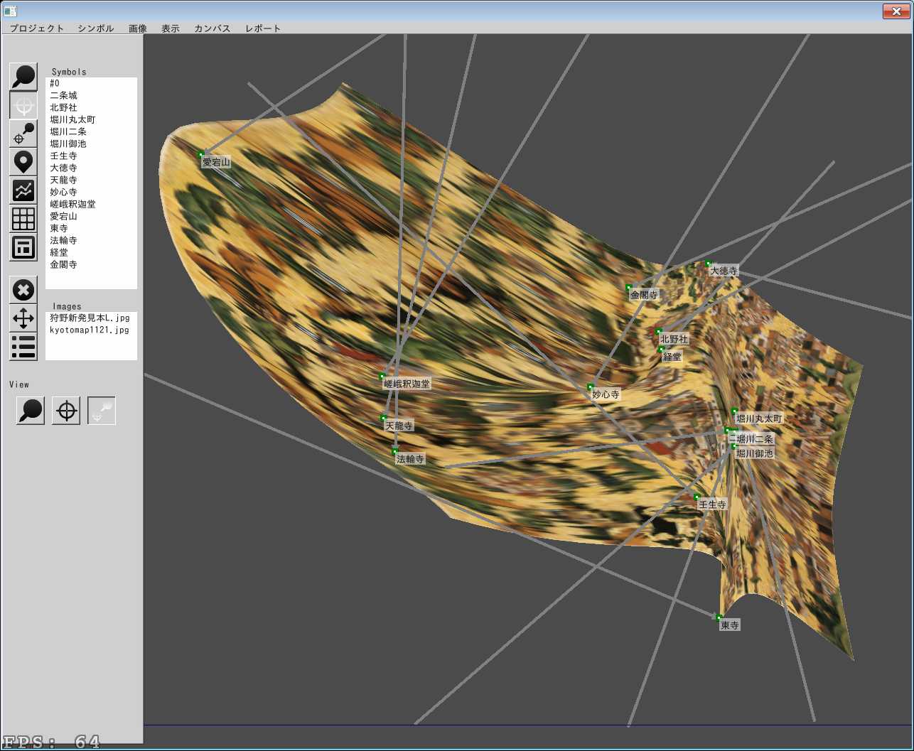
Task: Click the crosshair icon under View
Action: click(66, 411)
